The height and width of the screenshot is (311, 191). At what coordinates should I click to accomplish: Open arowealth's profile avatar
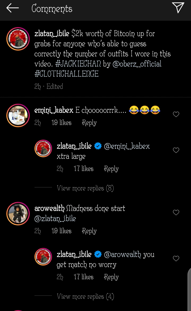click(x=18, y=214)
